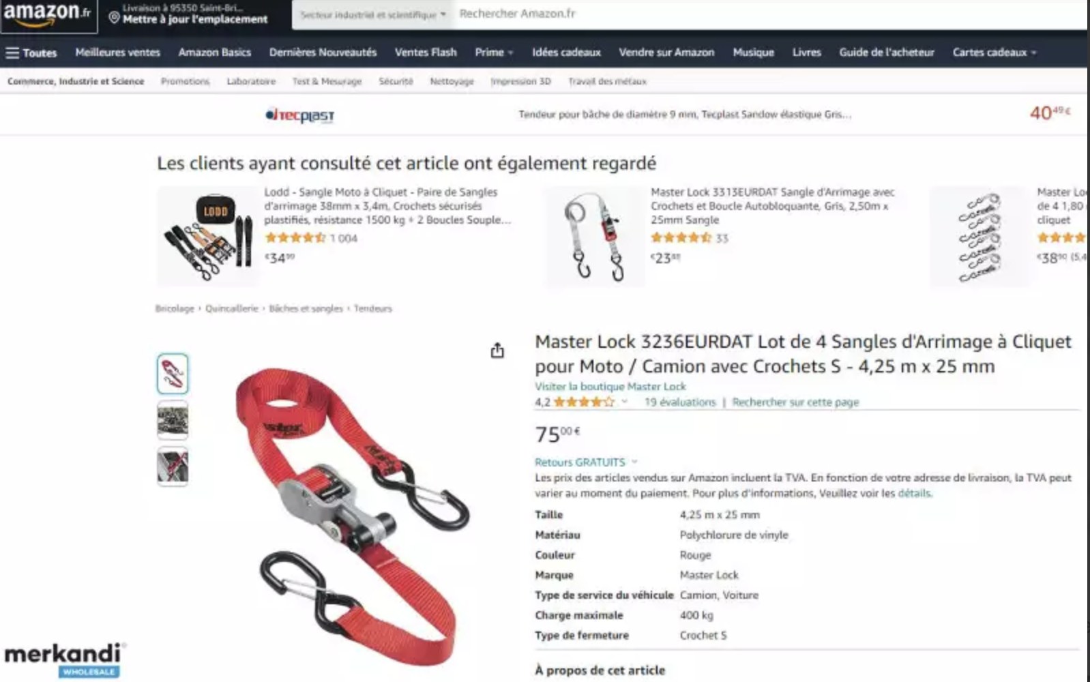The width and height of the screenshot is (1090, 682).
Task: Click the delivery location pin icon
Action: tap(114, 18)
